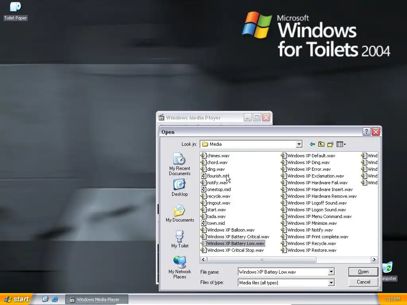Viewport: 407px width, 305px height.
Task: Select the Windows XP Ding.wav file icon
Action: 284,162
